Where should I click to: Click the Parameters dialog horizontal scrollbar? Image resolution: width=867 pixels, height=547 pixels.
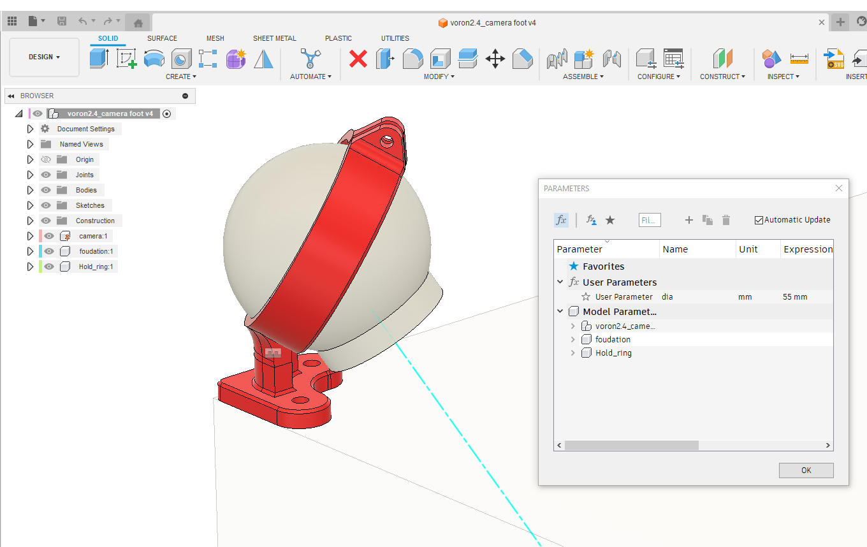click(x=632, y=446)
